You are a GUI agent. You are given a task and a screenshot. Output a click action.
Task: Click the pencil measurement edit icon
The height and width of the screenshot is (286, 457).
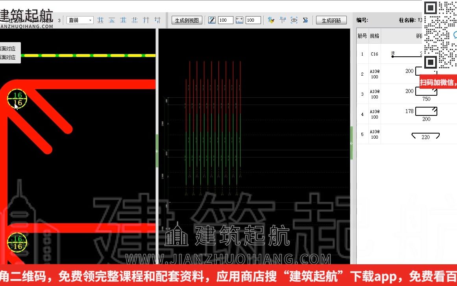[212, 20]
